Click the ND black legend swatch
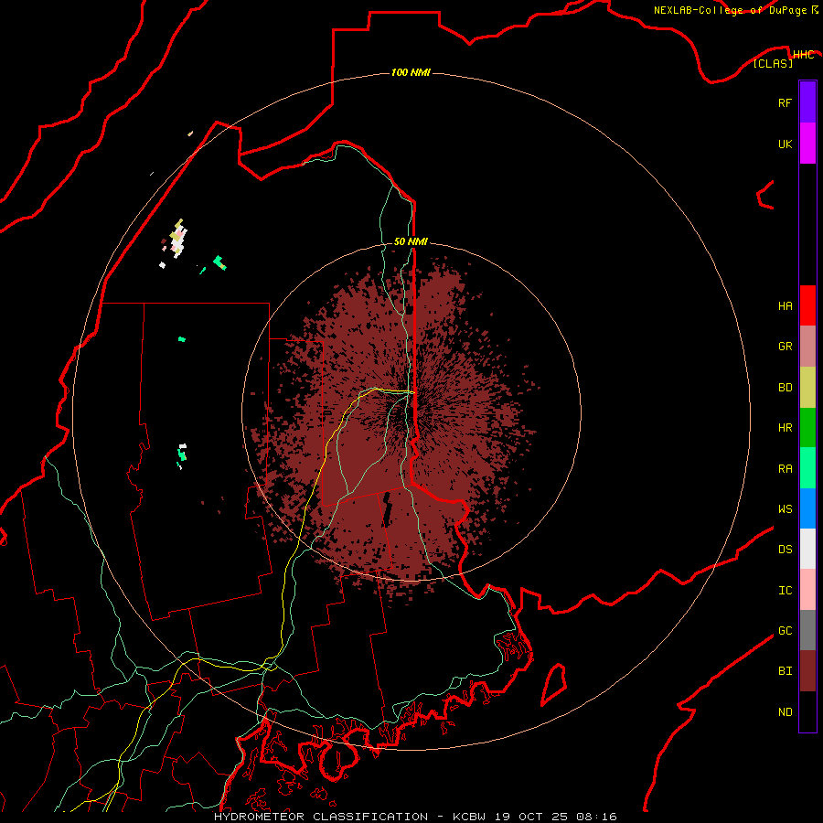823x823 pixels. tap(807, 711)
